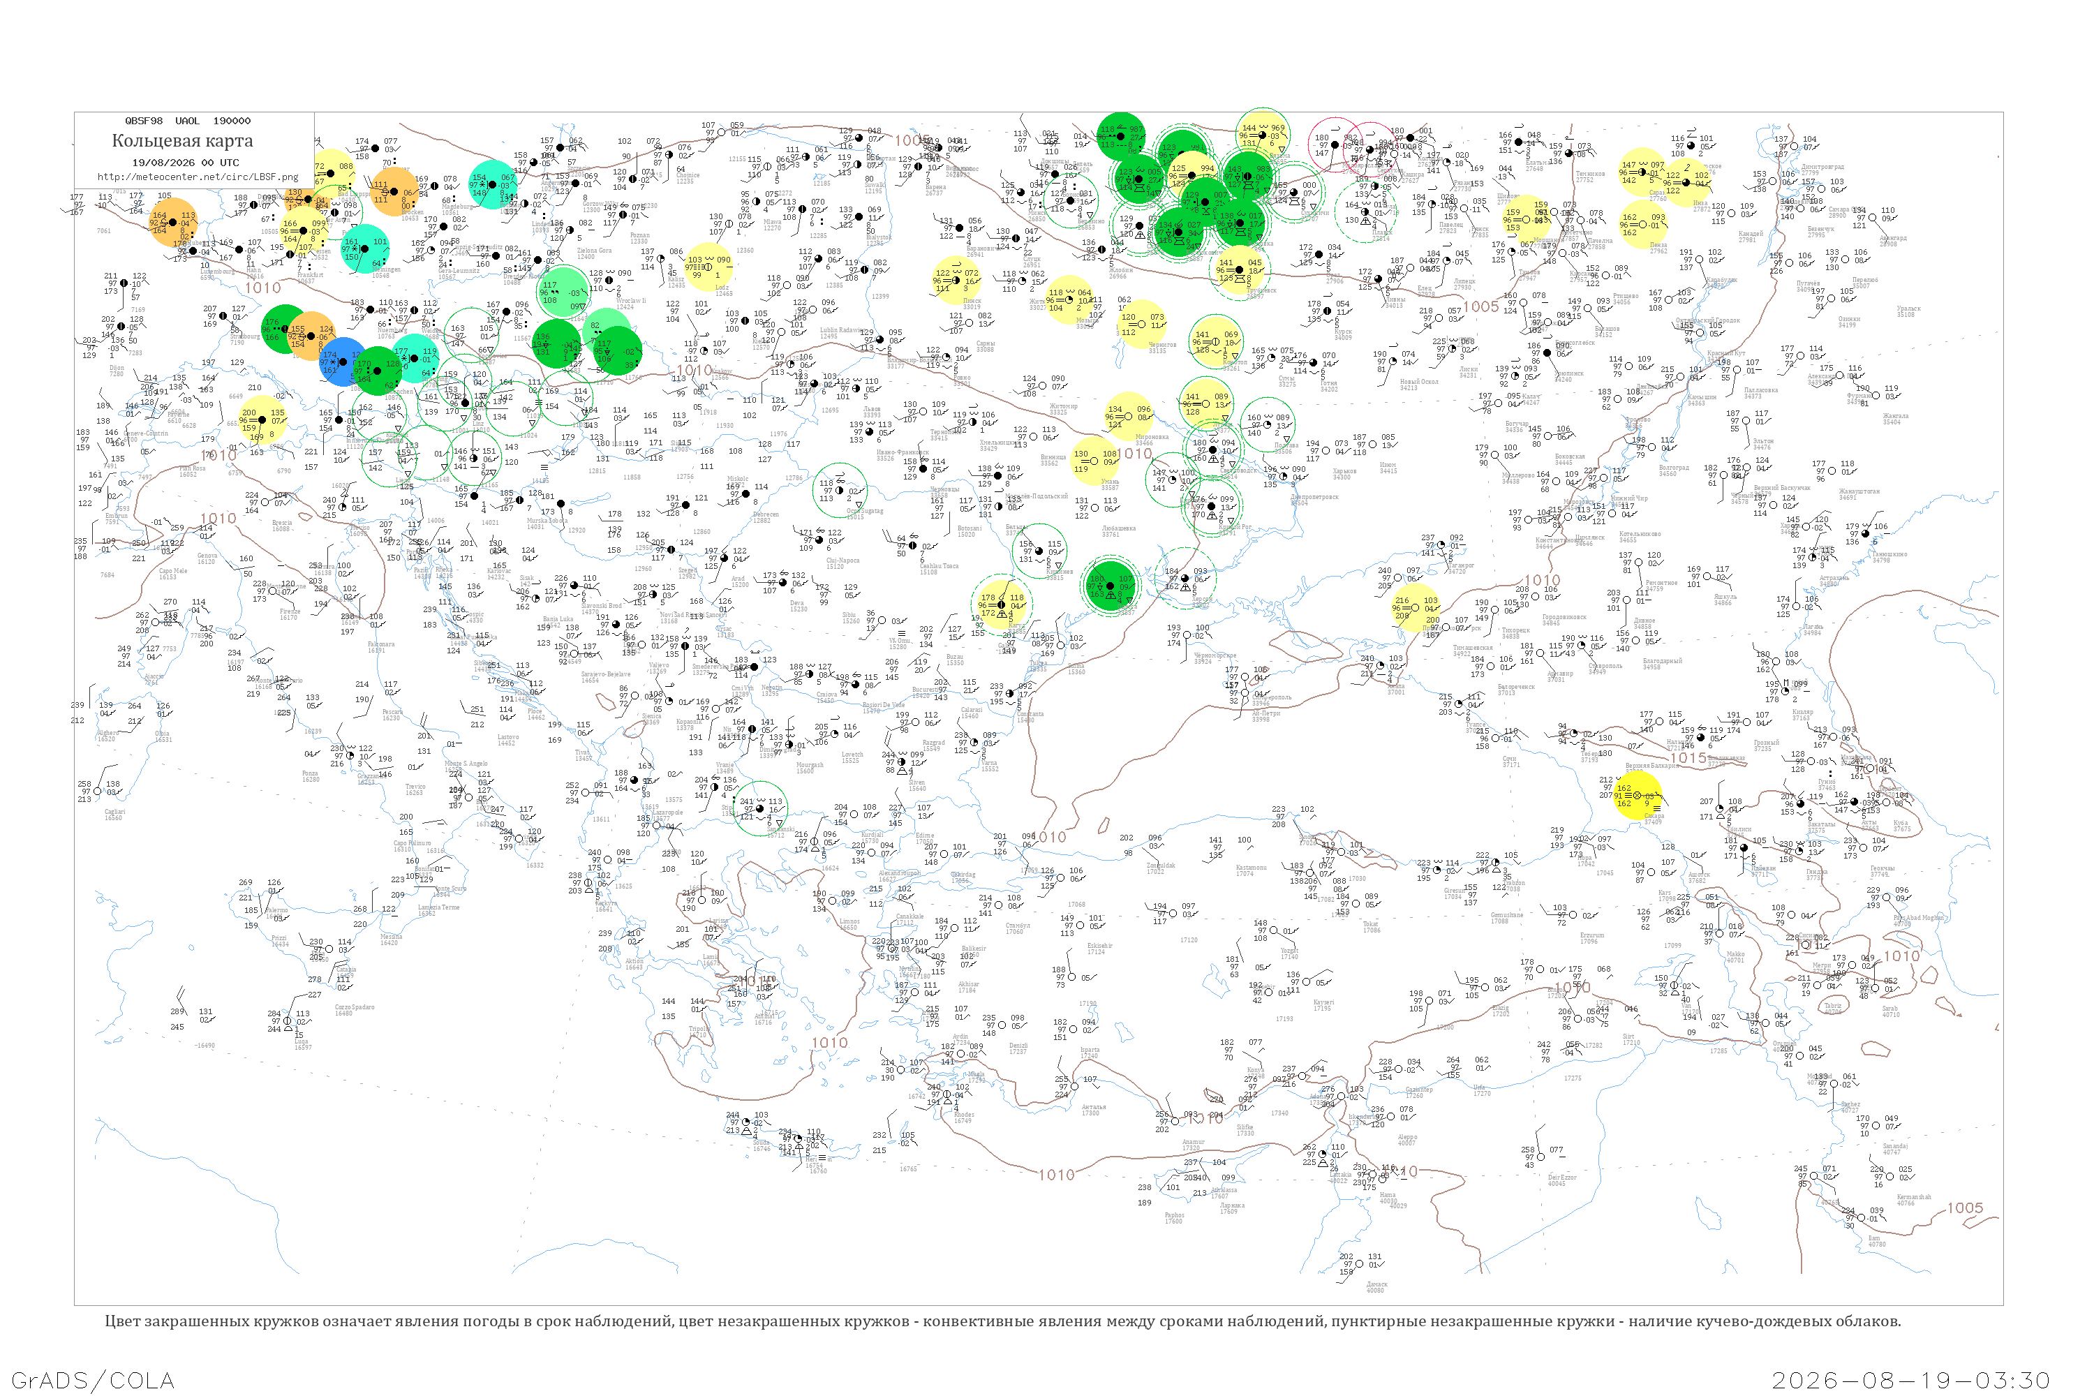The width and height of the screenshot is (2094, 1396).
Task: Click the "Мироновка 33466" station label
Action: 1152,440
